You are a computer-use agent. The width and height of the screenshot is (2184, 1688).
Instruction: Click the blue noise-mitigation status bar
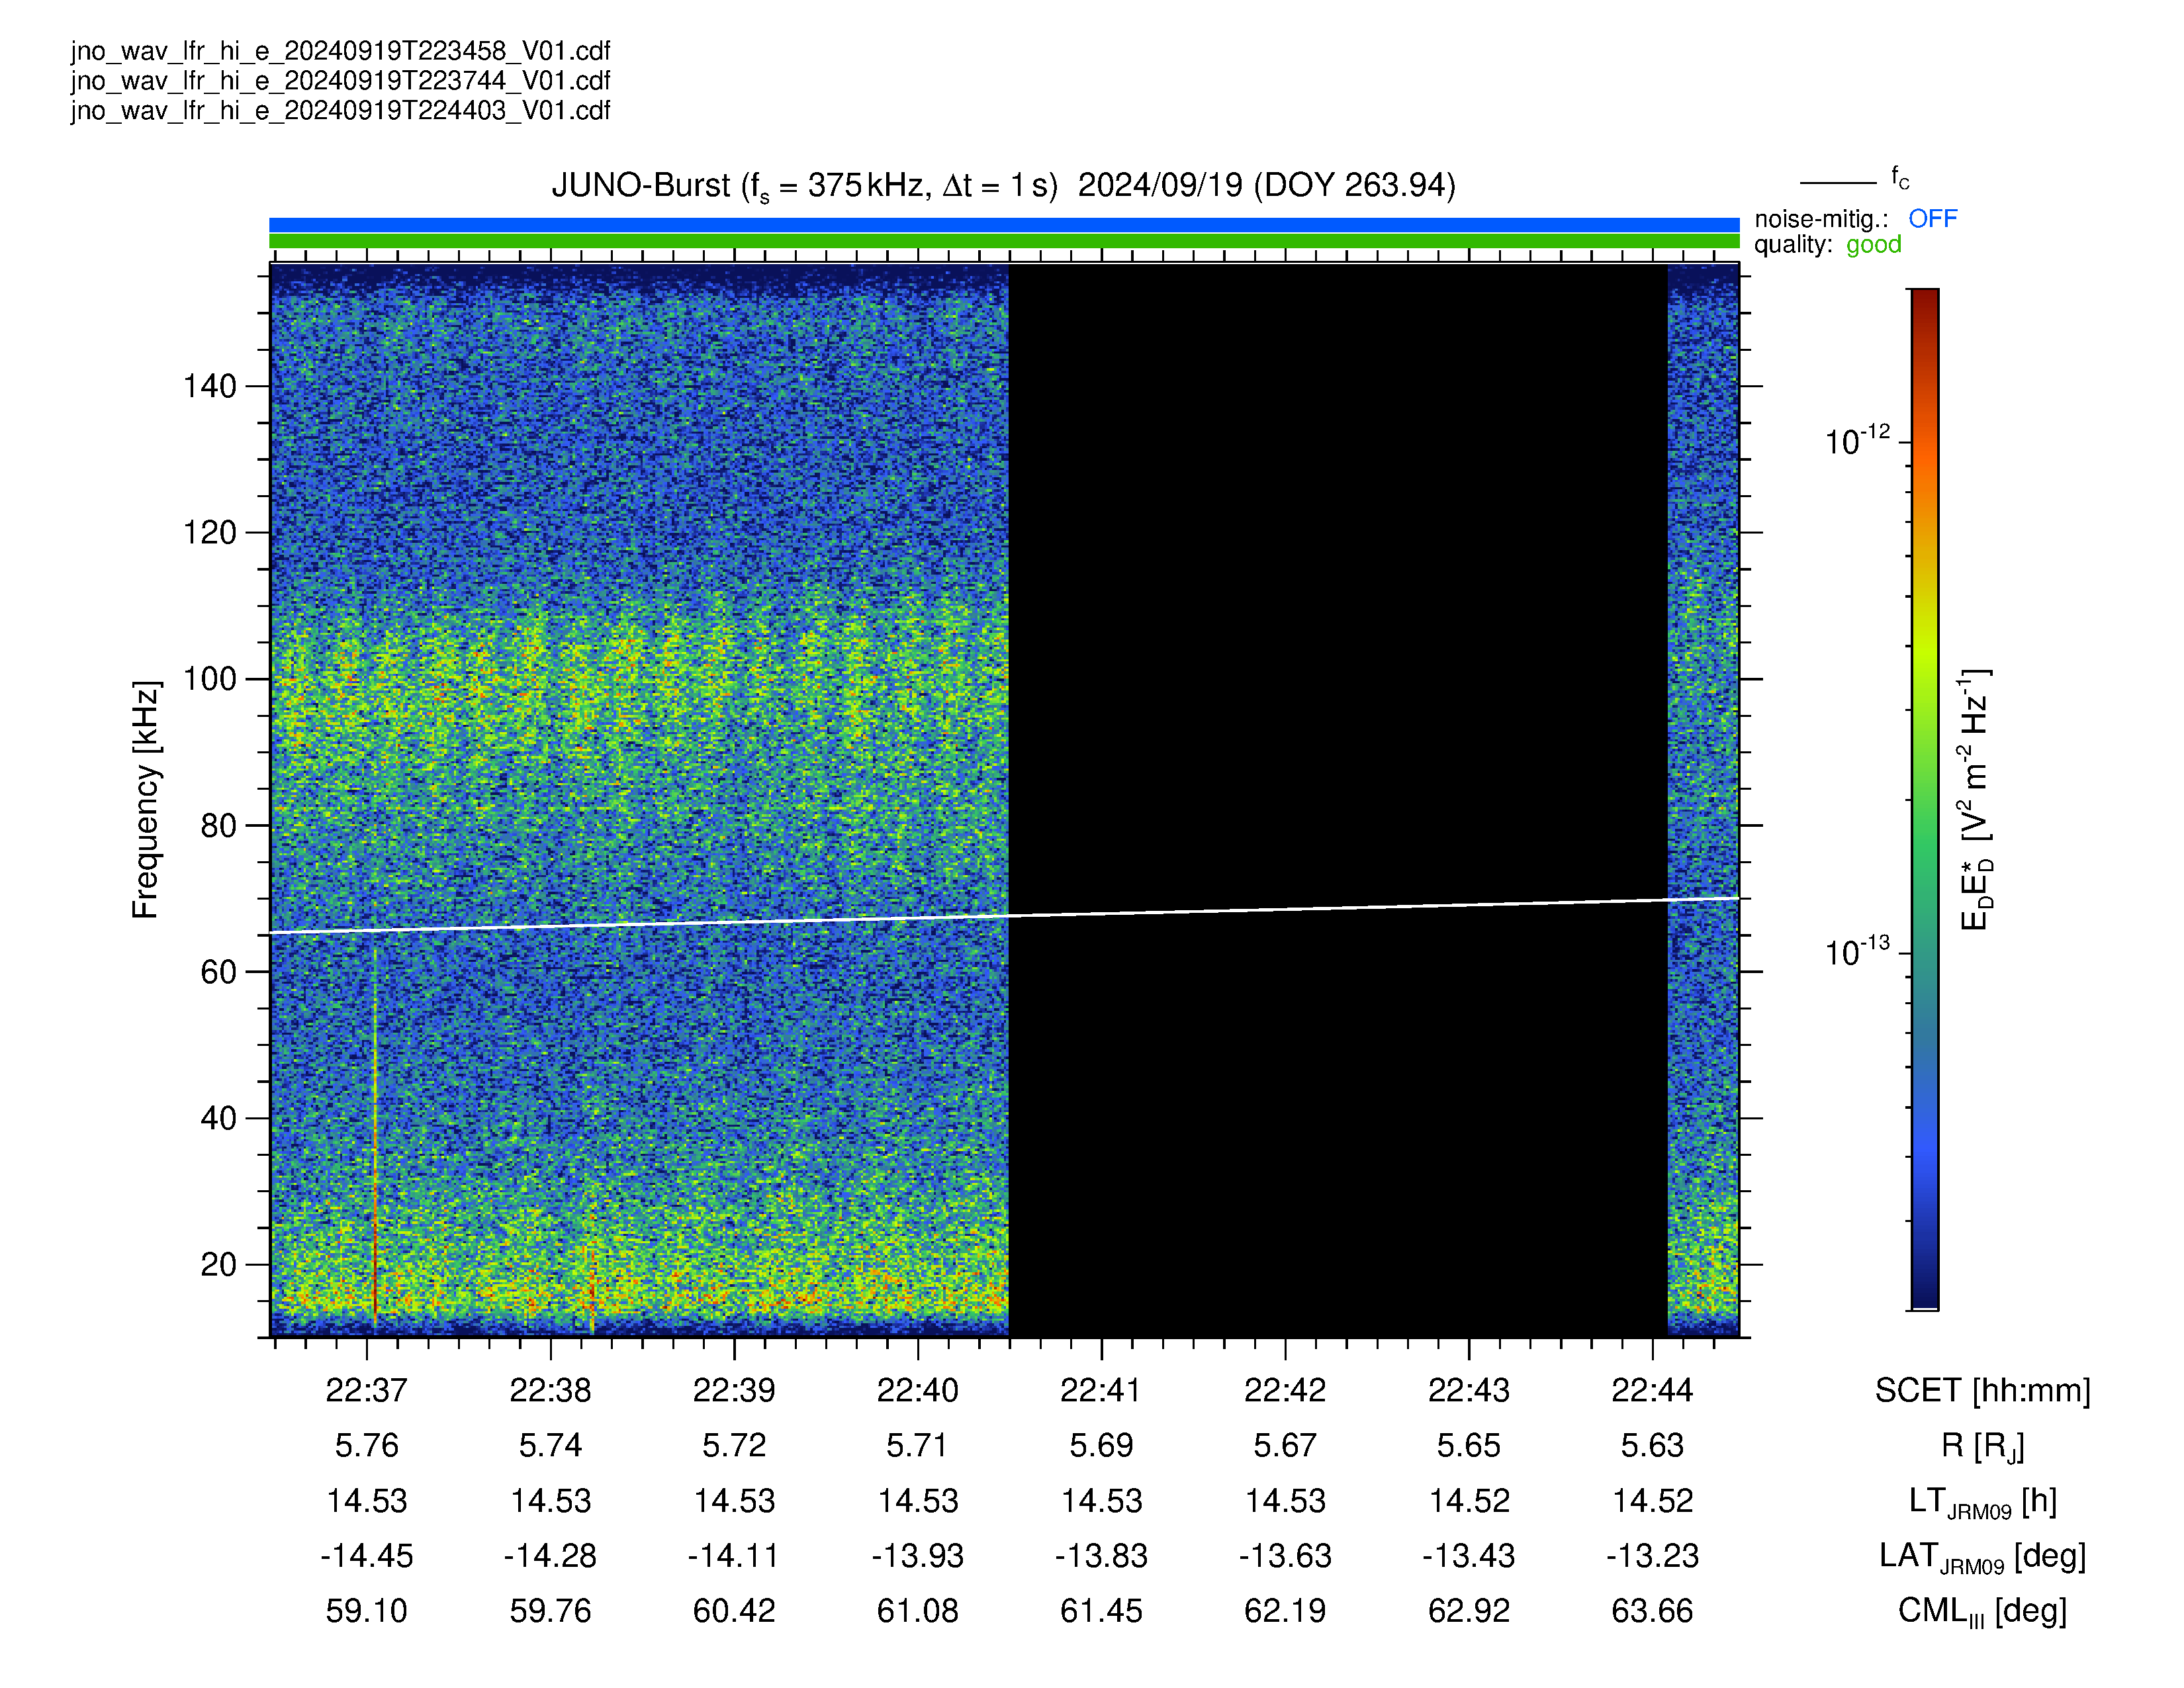point(1004,225)
